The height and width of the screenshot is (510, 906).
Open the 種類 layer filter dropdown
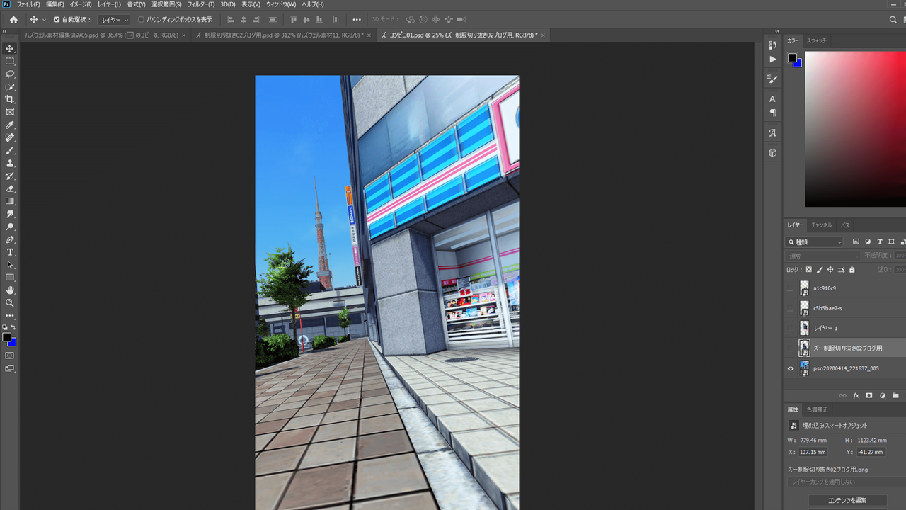pyautogui.click(x=815, y=242)
